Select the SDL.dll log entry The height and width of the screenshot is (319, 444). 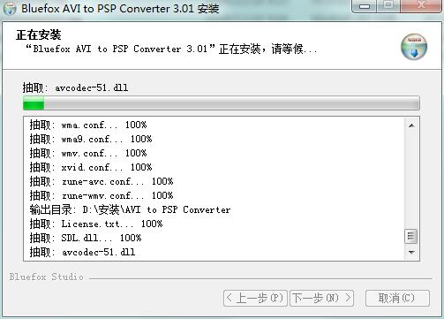86,238
